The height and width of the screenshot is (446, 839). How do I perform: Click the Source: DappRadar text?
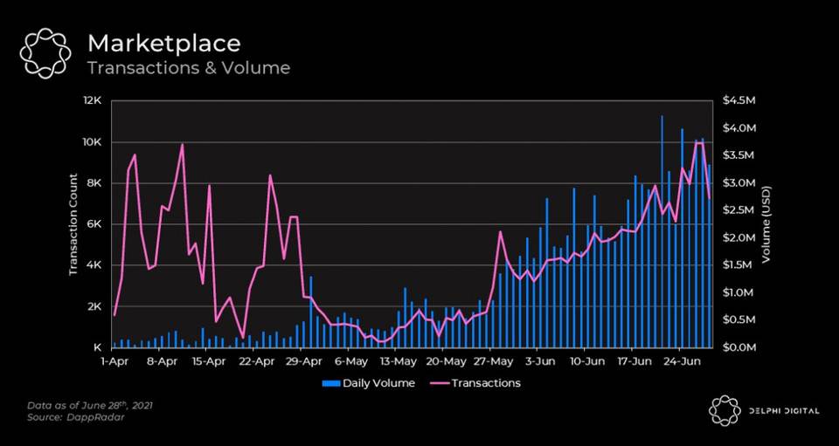[75, 417]
